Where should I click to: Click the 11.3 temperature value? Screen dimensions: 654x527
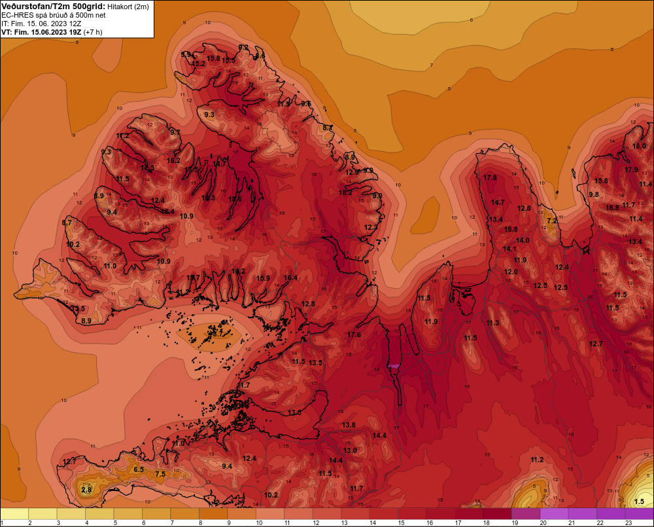(x=492, y=323)
